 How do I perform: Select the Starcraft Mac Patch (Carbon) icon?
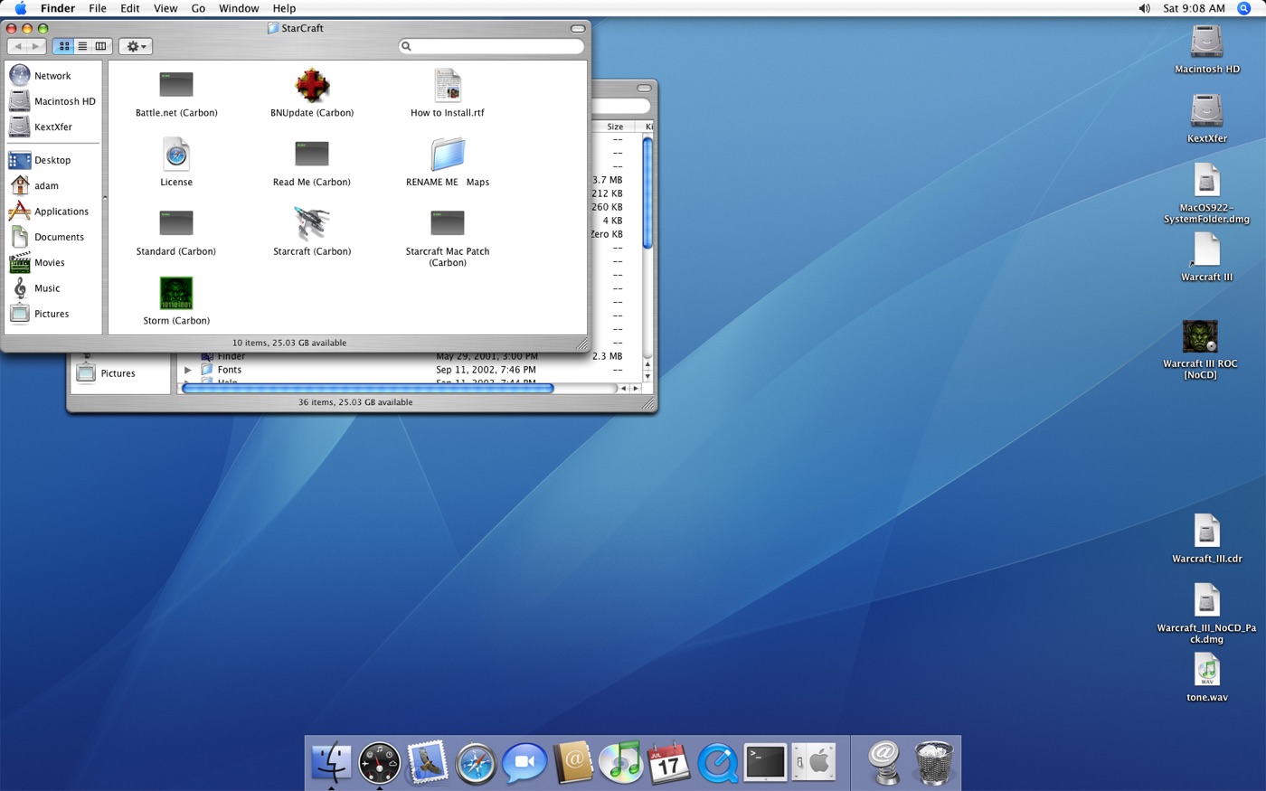pyautogui.click(x=448, y=223)
